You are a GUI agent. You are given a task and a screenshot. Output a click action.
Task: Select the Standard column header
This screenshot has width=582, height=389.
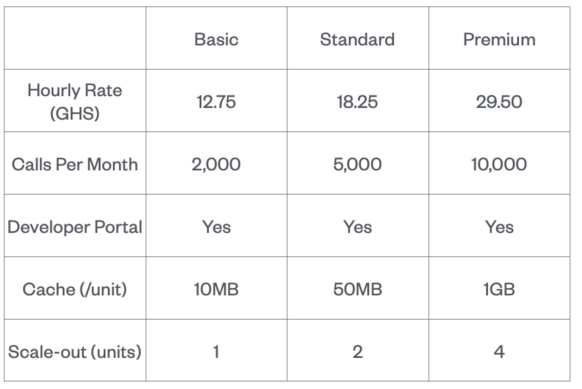357,39
